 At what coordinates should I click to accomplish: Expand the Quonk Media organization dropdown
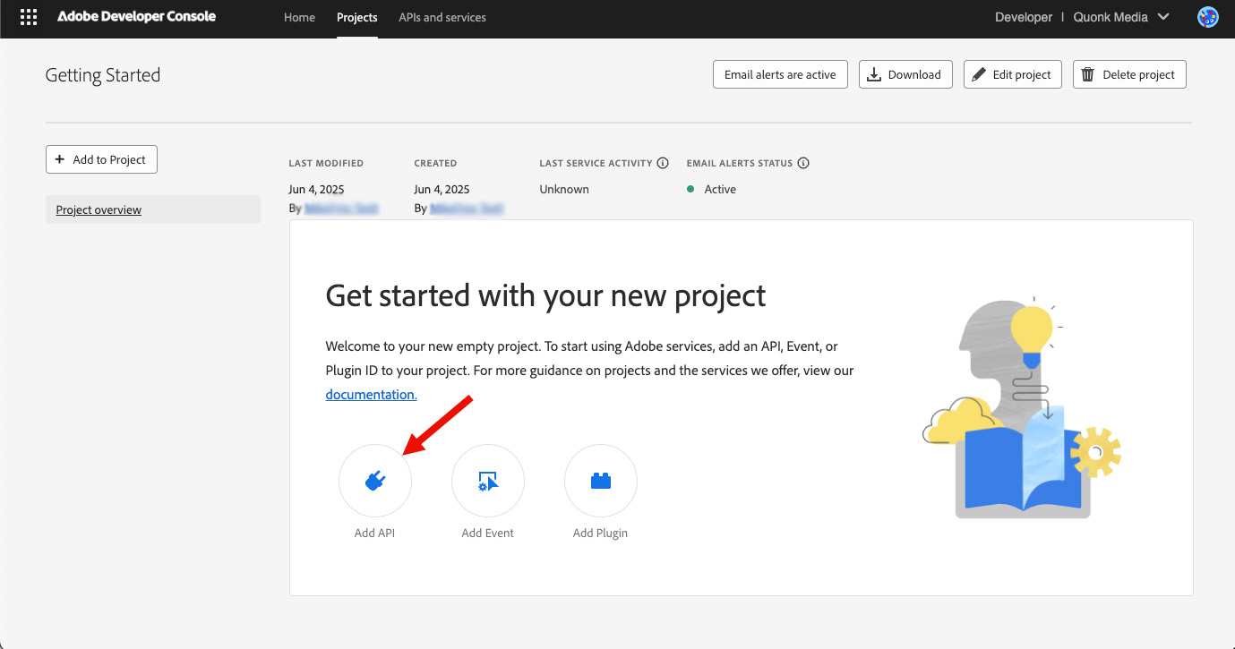click(x=1120, y=16)
